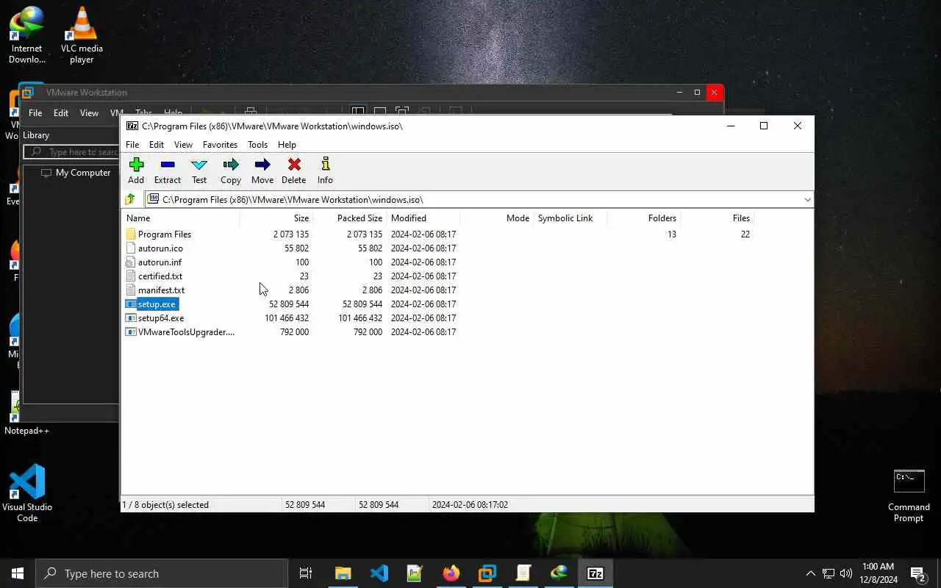Click the Program Files size 2 073 135
This screenshot has width=941, height=588.
click(x=291, y=234)
